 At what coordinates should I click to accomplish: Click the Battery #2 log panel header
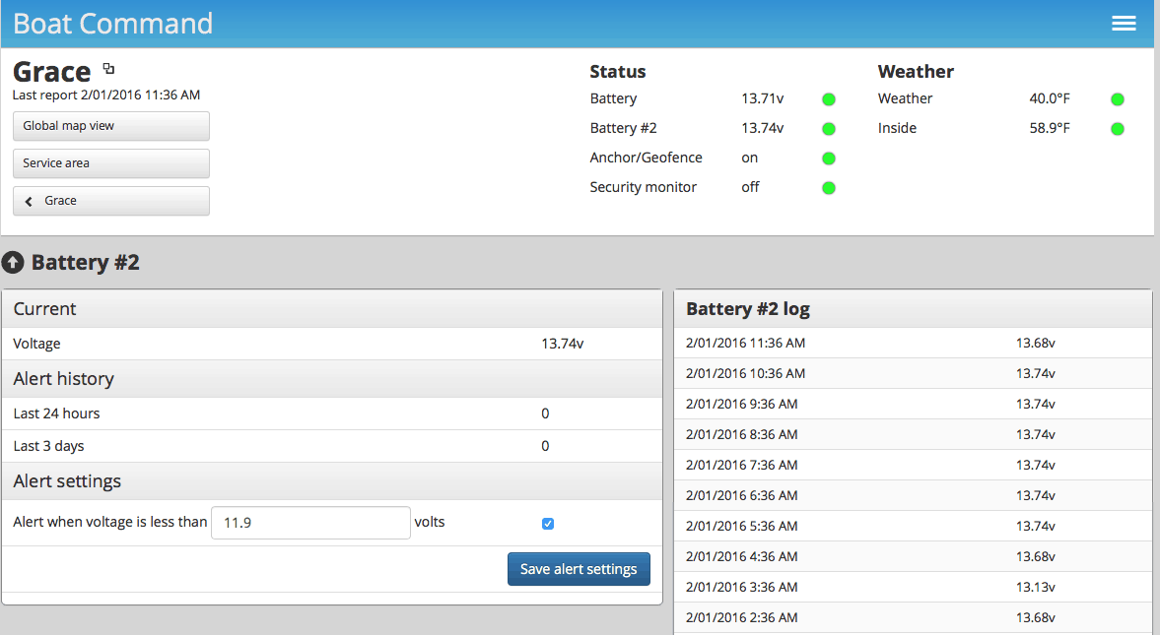[912, 308]
